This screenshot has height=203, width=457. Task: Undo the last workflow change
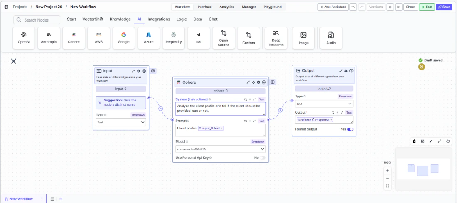pyautogui.click(x=353, y=7)
